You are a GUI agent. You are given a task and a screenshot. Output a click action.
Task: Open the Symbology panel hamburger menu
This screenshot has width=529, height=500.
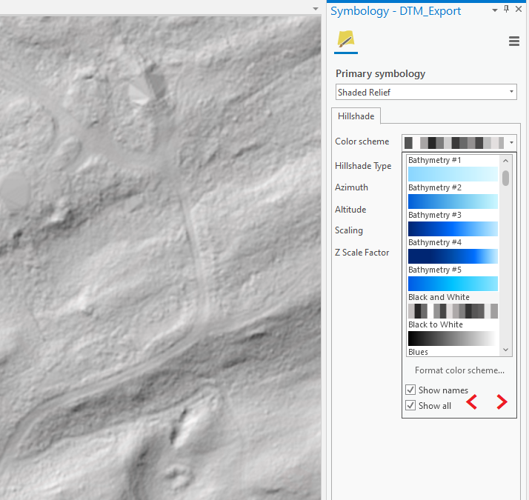[514, 41]
